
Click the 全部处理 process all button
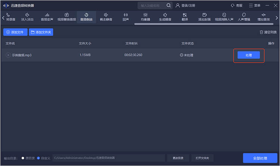[260, 158]
